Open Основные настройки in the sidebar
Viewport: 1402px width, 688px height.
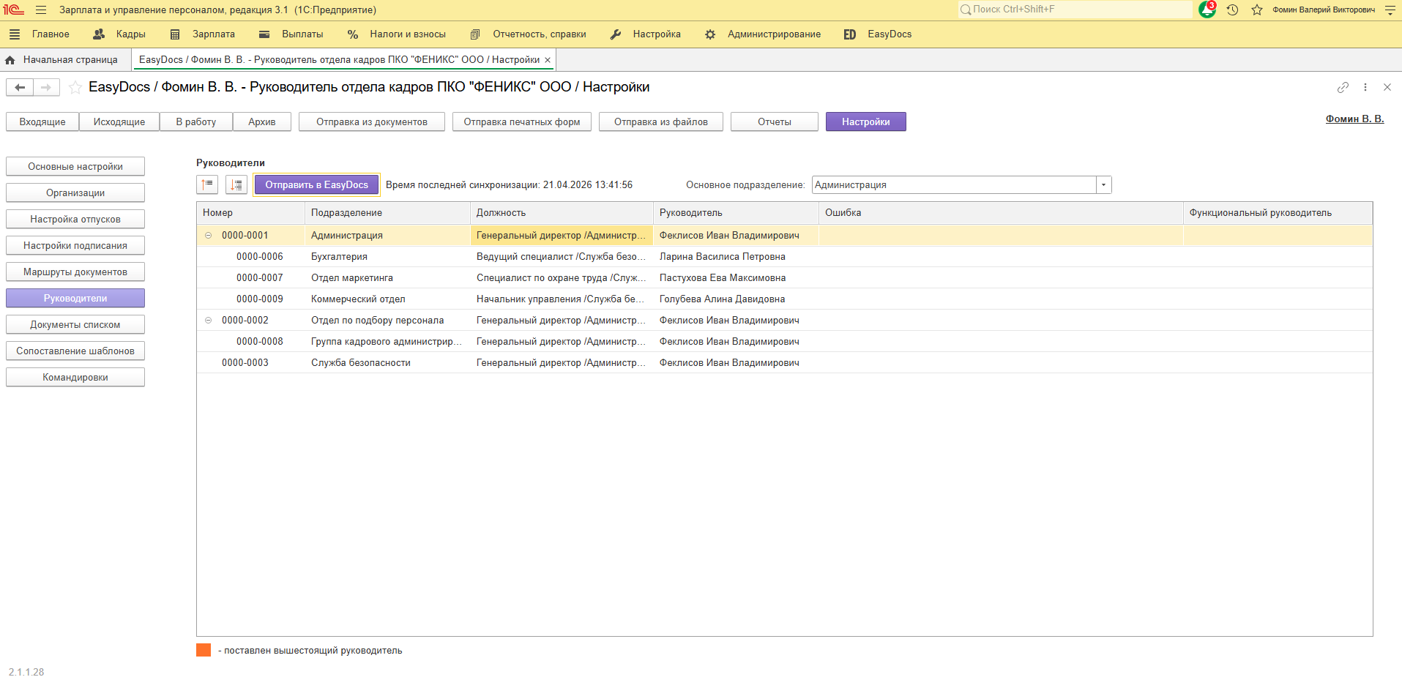tap(75, 166)
